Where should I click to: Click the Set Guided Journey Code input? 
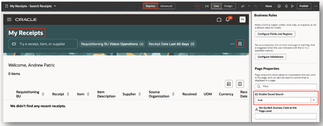point(286,117)
